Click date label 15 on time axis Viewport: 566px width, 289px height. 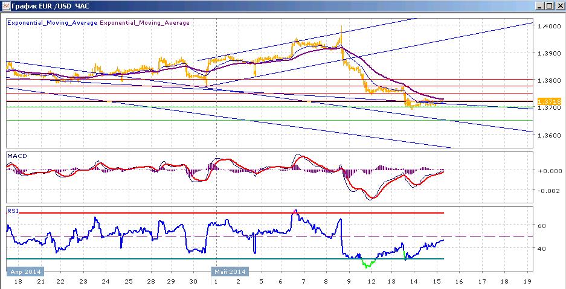436,281
